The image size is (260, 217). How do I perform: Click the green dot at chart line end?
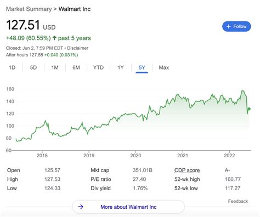[249, 109]
